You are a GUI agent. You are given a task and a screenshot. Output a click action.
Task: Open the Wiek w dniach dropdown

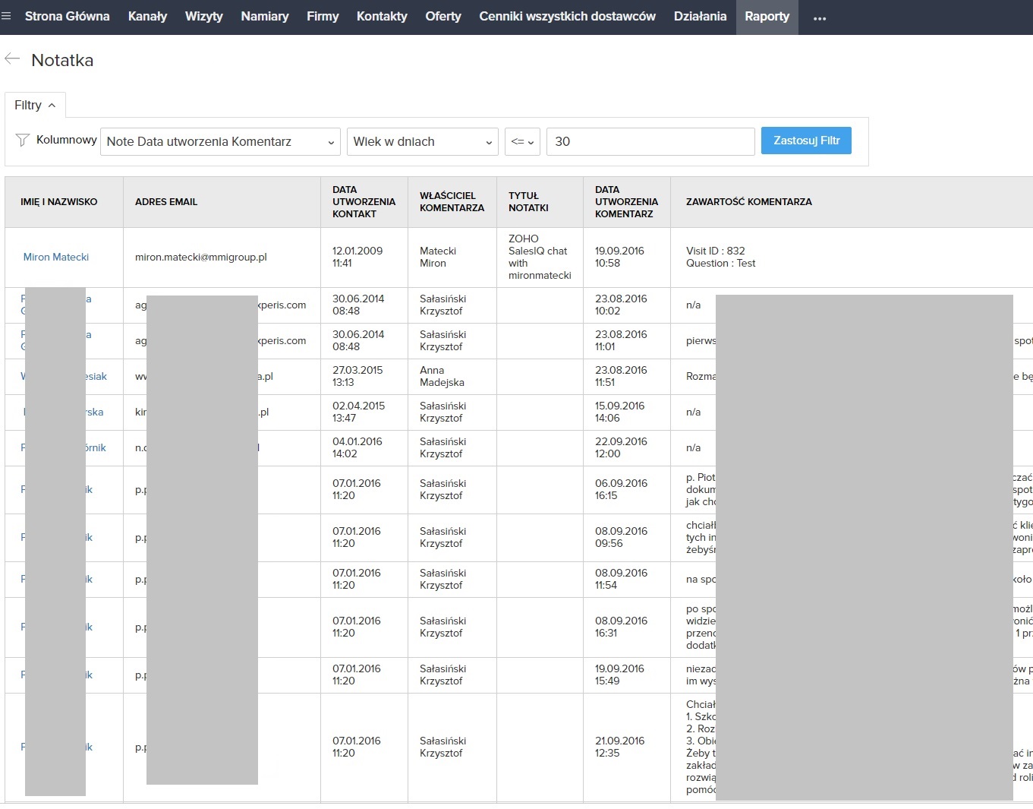(x=422, y=141)
